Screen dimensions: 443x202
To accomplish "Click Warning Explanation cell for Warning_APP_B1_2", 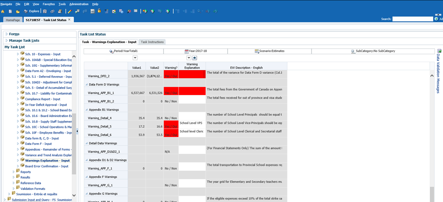I will 192,99.
